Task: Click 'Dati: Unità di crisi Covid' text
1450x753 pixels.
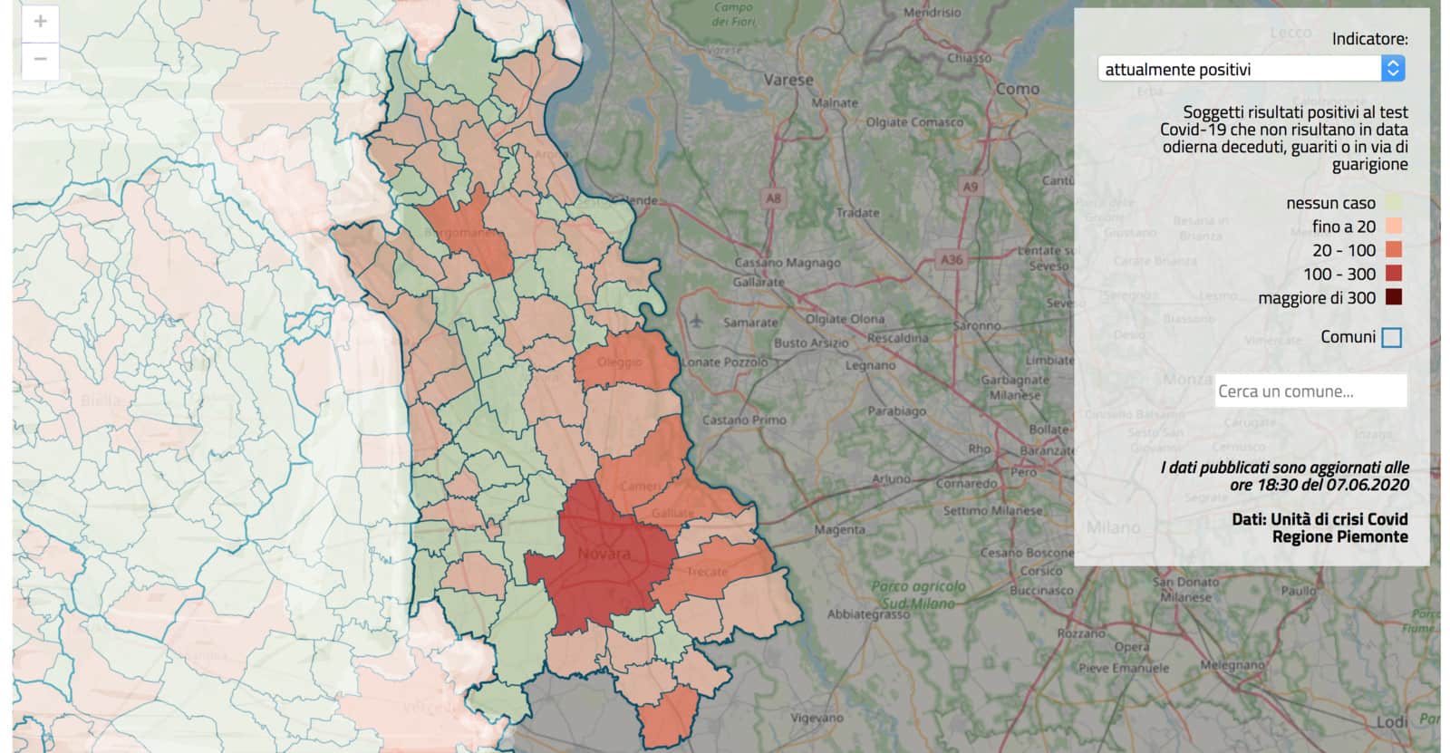Action: click(1319, 519)
